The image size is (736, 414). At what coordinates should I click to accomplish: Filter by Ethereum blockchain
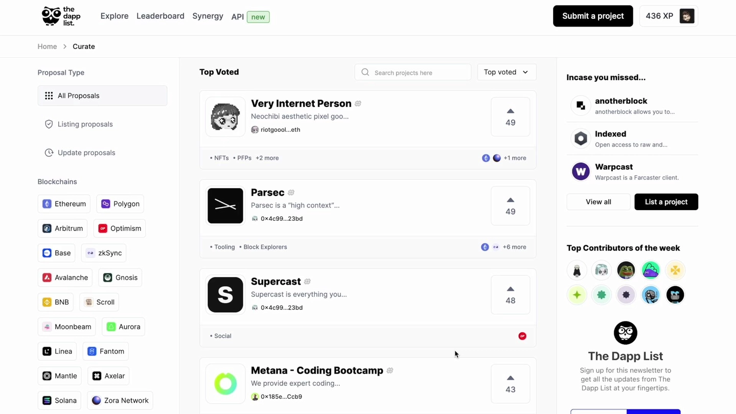64,204
